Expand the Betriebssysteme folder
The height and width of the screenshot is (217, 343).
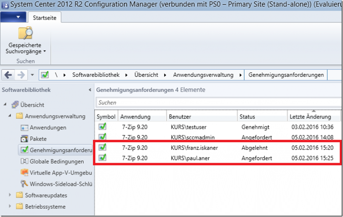10,207
